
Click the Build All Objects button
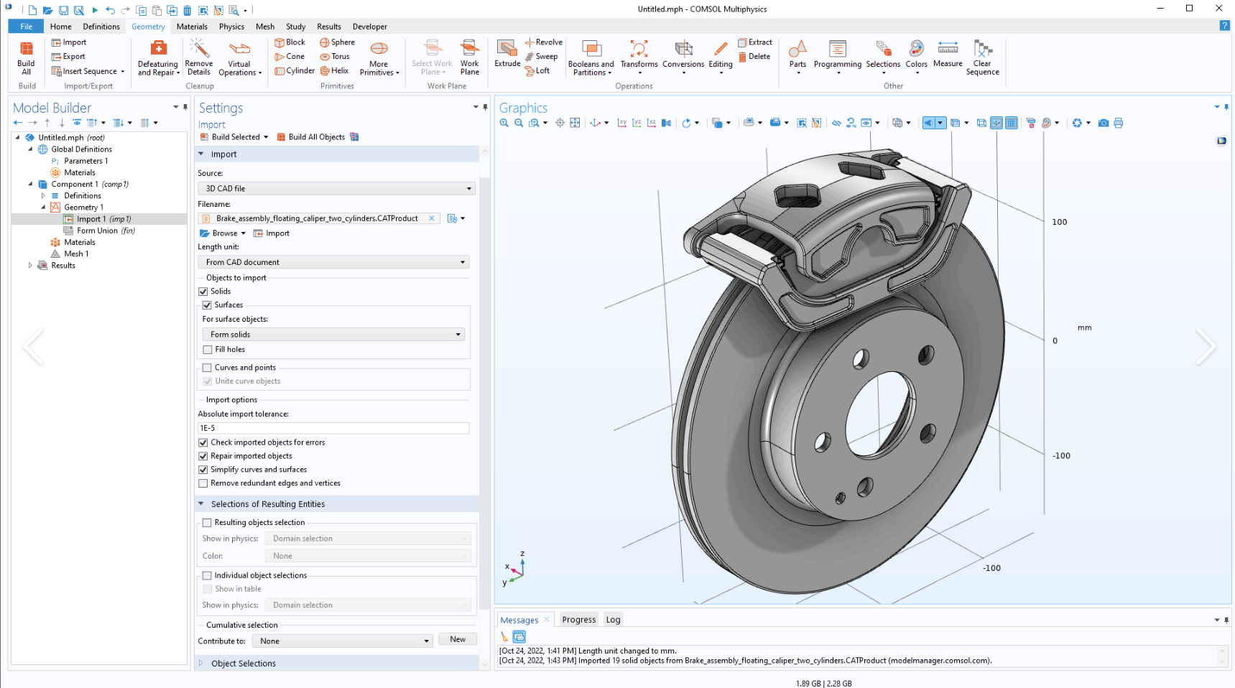(x=311, y=137)
